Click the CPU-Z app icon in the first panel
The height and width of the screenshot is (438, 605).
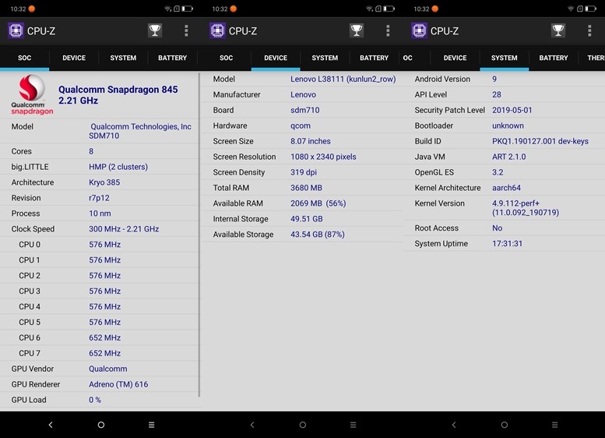pos(16,30)
